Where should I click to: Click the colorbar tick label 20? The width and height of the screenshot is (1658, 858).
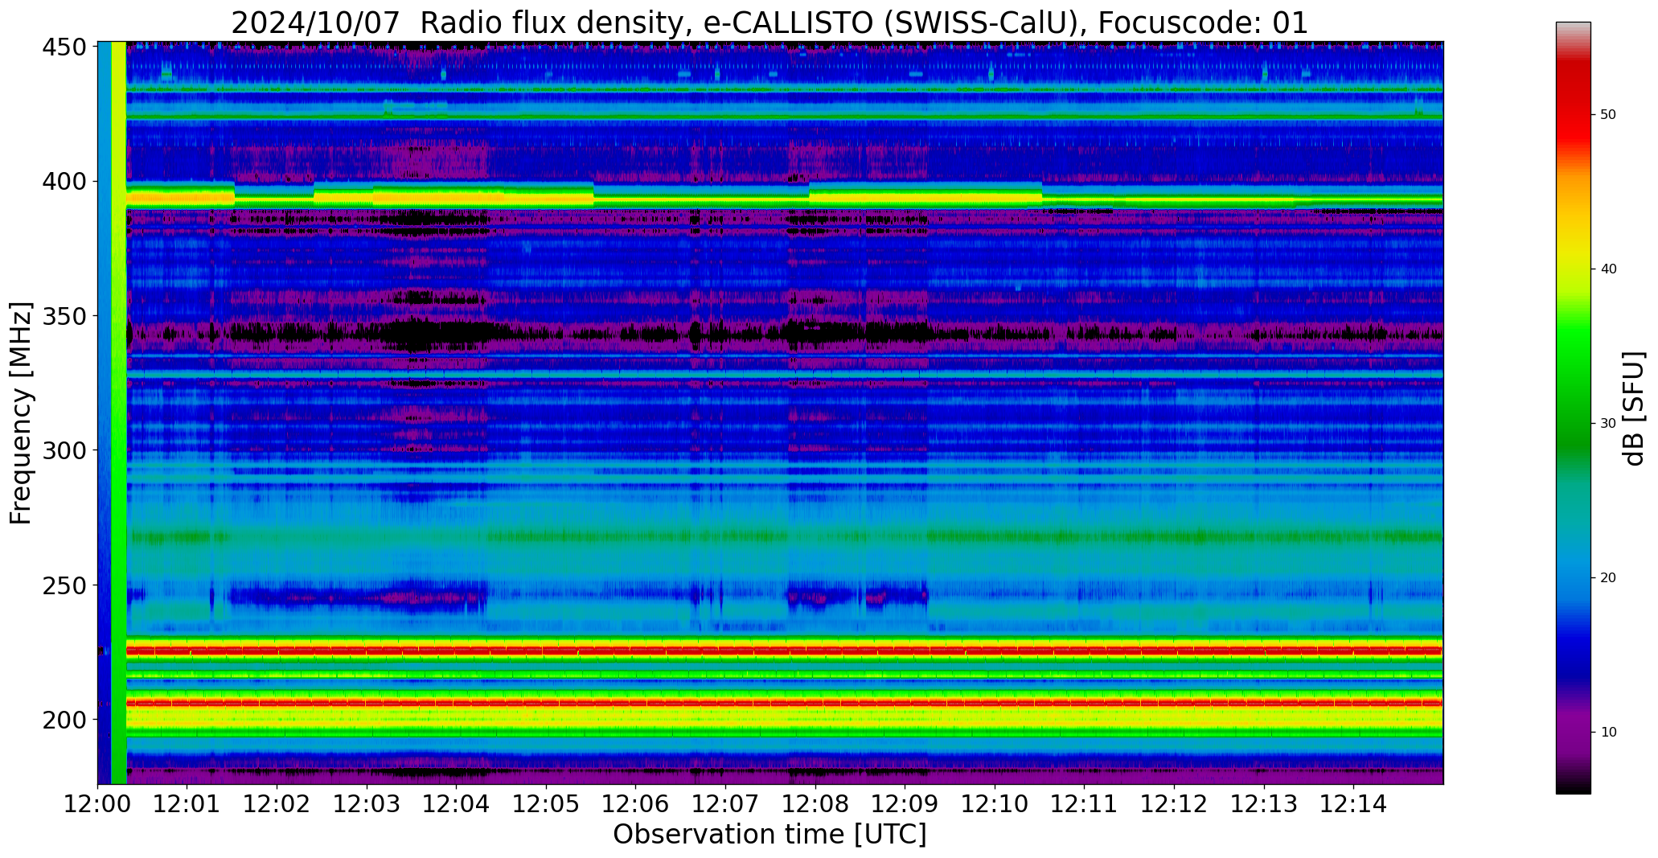coord(1608,578)
